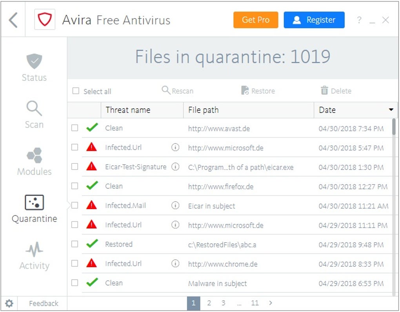Click red warning icon of Infected.Mail row
400x312 pixels.
(92, 205)
